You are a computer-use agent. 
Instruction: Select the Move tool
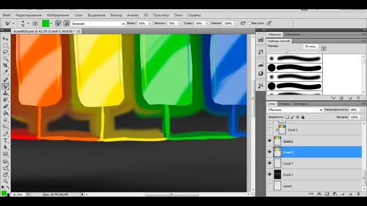[x=5, y=38]
